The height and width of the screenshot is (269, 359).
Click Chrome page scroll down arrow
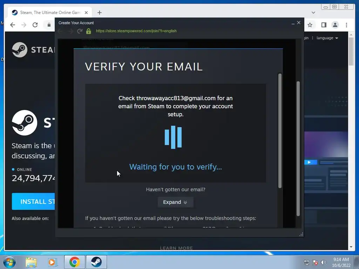351,247
